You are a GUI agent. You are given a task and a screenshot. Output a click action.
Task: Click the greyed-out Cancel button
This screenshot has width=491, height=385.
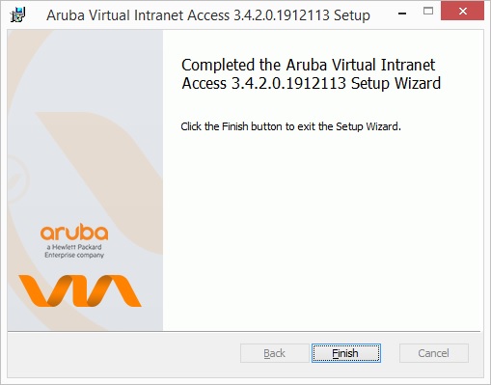point(433,353)
